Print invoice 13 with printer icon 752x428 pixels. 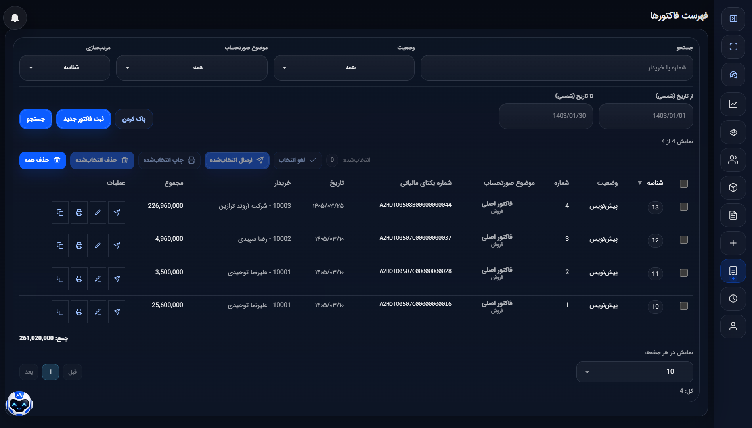click(79, 213)
